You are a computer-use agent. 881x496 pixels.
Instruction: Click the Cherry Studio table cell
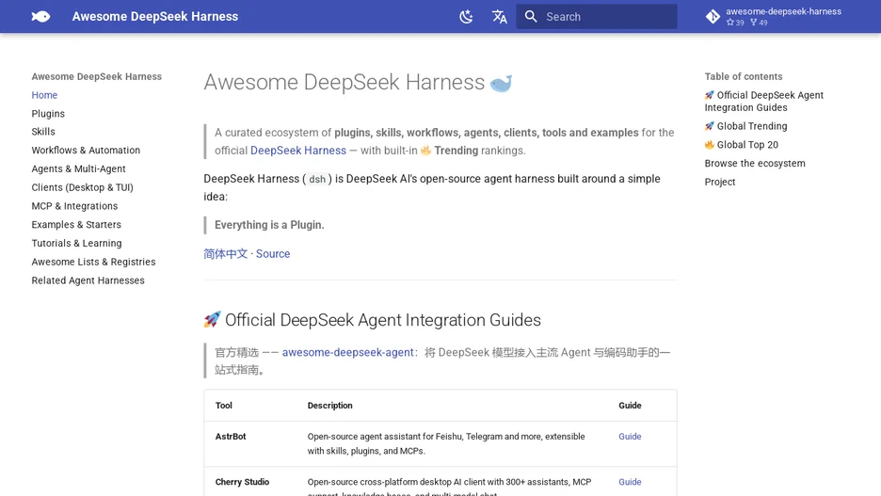(242, 482)
